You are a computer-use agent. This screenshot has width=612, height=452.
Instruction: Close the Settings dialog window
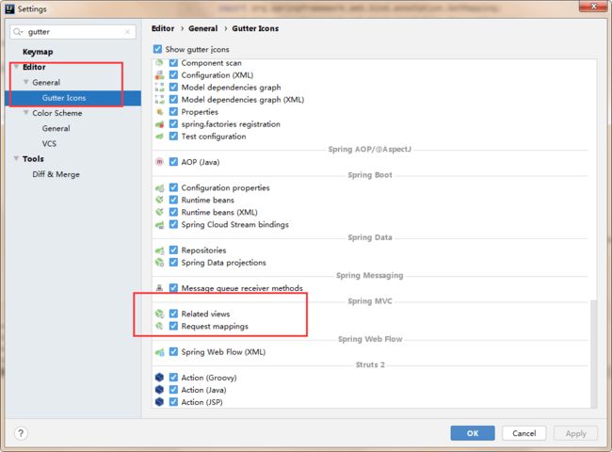(x=593, y=6)
